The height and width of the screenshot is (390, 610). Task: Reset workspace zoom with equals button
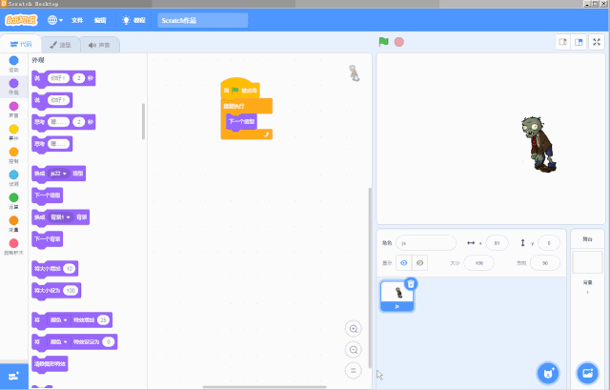(x=354, y=371)
